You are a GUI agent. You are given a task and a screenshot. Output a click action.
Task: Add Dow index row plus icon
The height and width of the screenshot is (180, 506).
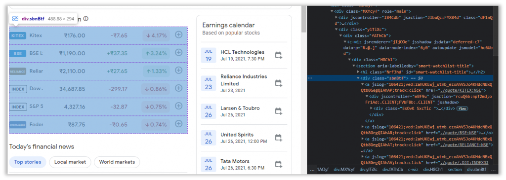178,88
